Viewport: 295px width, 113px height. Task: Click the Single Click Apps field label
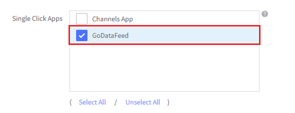click(x=38, y=19)
